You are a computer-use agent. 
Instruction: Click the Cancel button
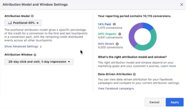point(154,102)
